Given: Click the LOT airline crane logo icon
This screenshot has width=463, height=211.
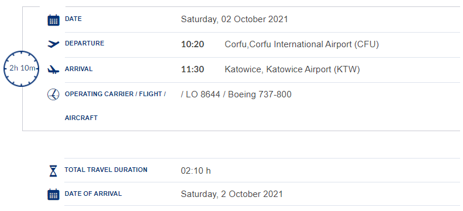Looking at the screenshot, I should click(x=53, y=95).
